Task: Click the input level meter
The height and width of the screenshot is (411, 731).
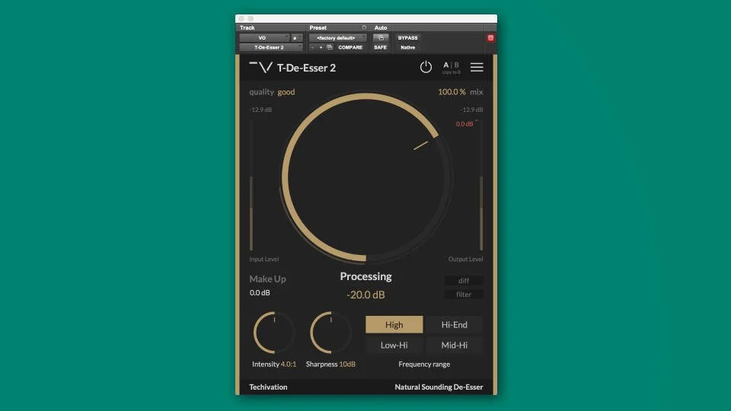Action: pos(251,186)
